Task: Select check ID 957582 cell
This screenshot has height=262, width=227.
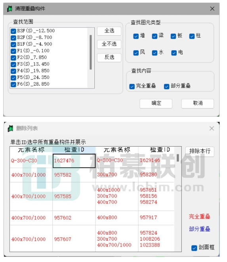Action: point(74,175)
